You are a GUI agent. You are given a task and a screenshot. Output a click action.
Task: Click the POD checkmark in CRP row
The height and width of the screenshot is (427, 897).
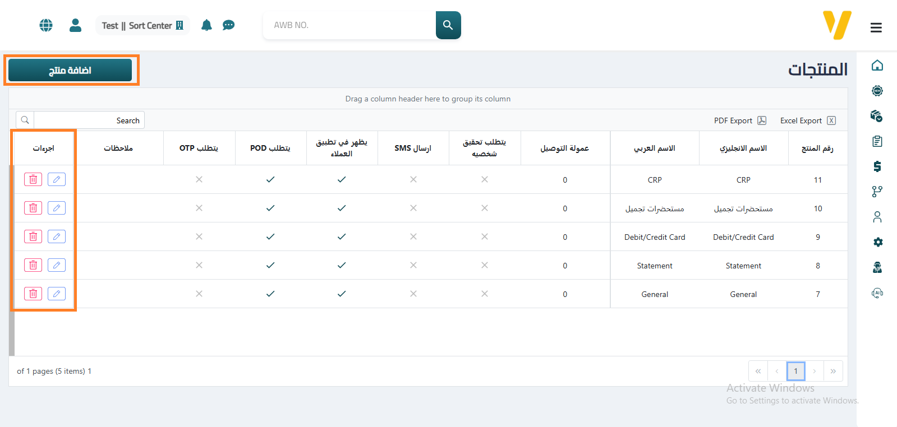[x=270, y=179]
